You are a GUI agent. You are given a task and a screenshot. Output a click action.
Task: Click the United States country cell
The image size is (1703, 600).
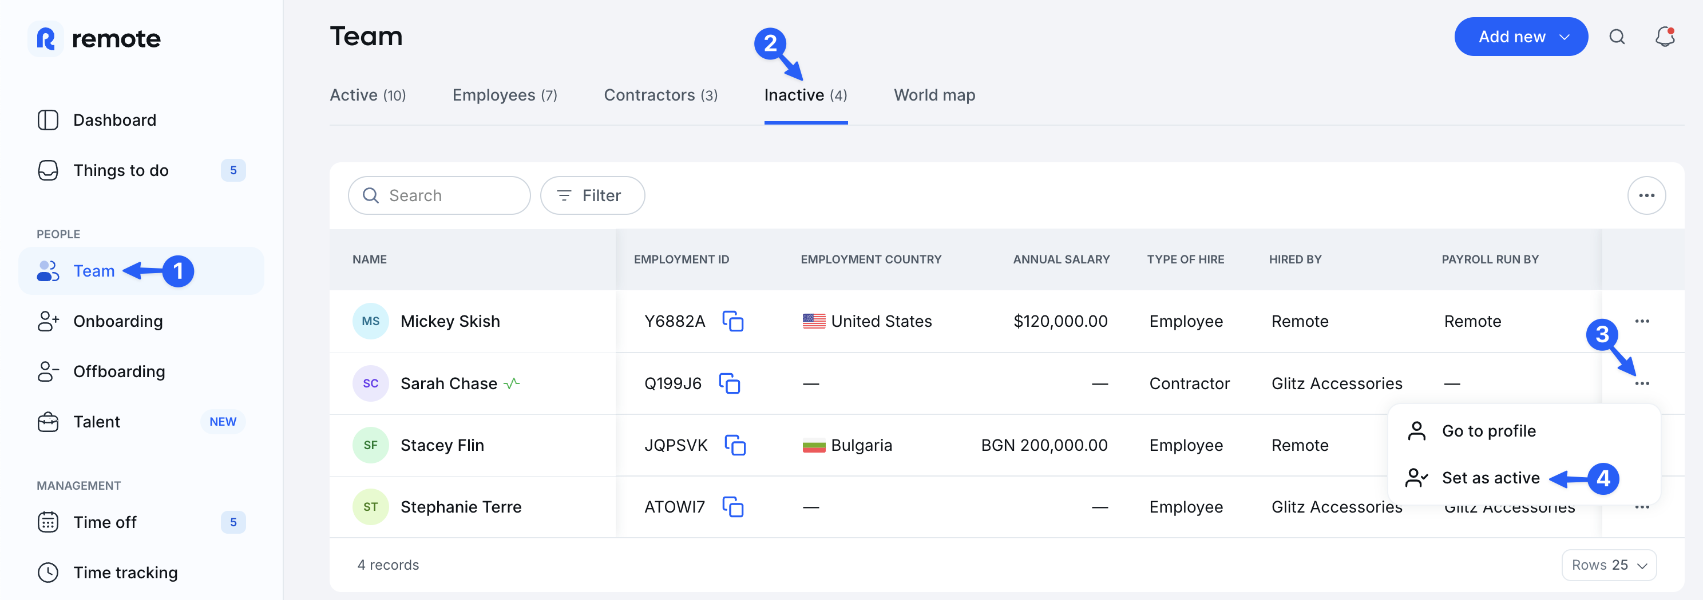(x=867, y=322)
